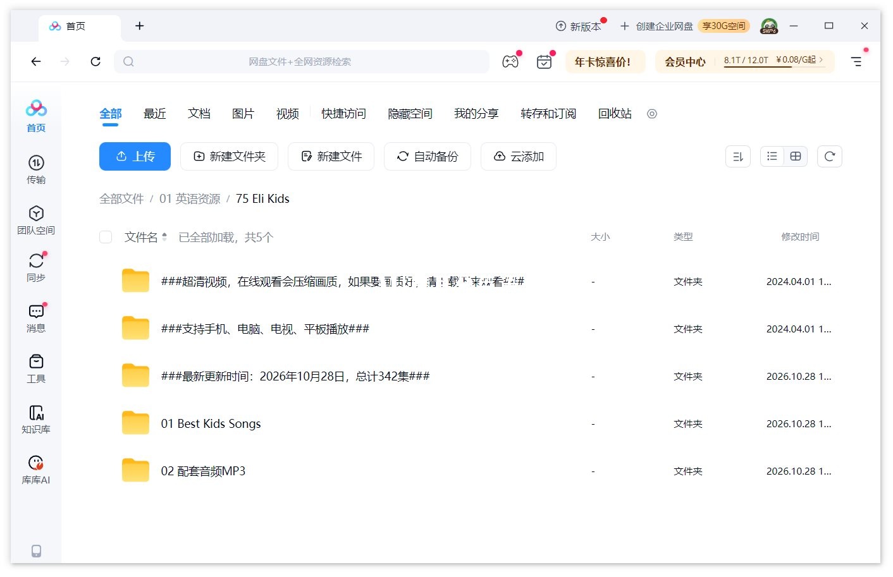Image resolution: width=893 pixels, height=577 pixels.
Task: Open the calendar check-in icon
Action: pyautogui.click(x=544, y=61)
